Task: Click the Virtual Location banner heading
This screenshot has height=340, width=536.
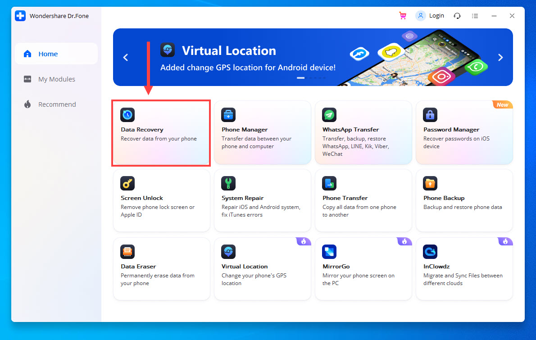Action: tap(229, 50)
